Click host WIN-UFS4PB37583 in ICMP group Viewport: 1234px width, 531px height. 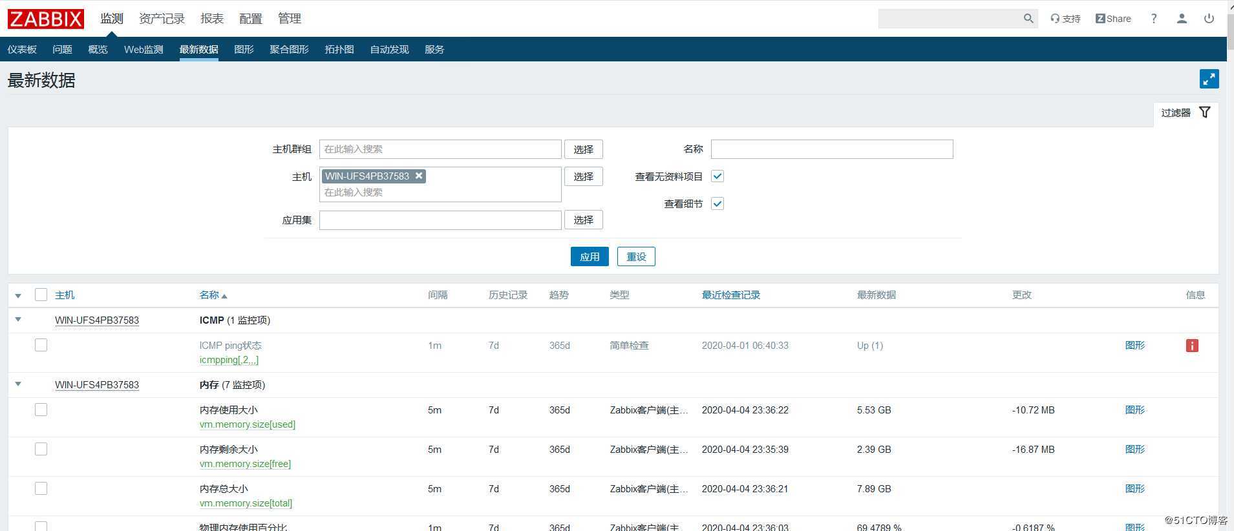[x=97, y=320]
